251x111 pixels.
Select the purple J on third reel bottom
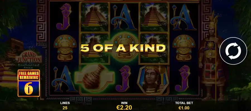(x=124, y=79)
